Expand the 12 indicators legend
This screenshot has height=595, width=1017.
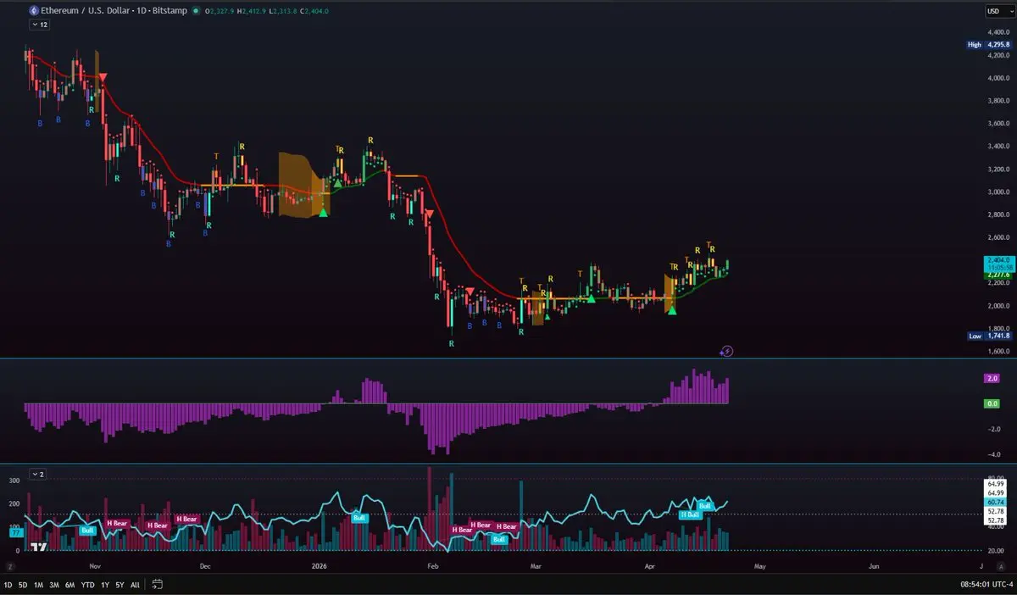click(39, 25)
